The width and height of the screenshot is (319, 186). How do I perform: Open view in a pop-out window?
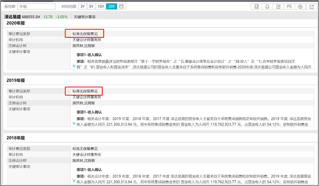[x=311, y=6]
